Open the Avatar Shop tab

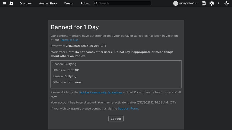tap(48, 3)
